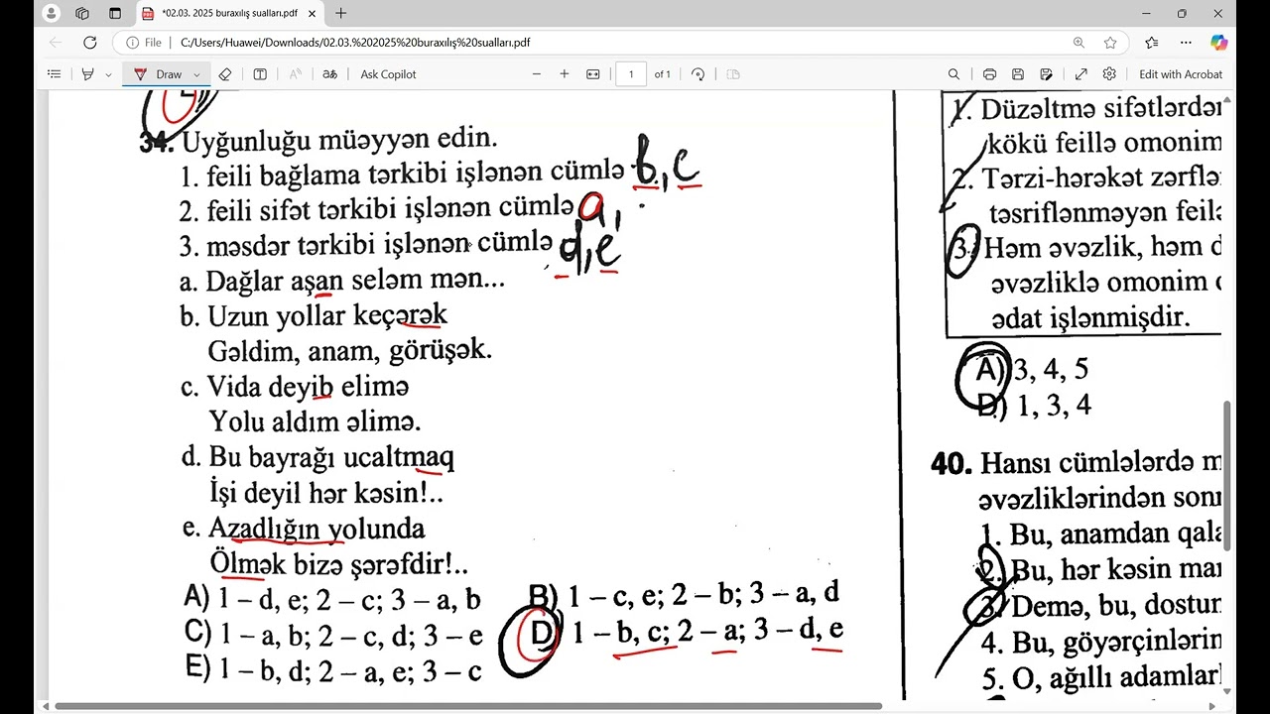This screenshot has width=1270, height=714.
Task: Click the line 'd. Bu bayrağı ucaltmaq'
Action: [x=317, y=457]
